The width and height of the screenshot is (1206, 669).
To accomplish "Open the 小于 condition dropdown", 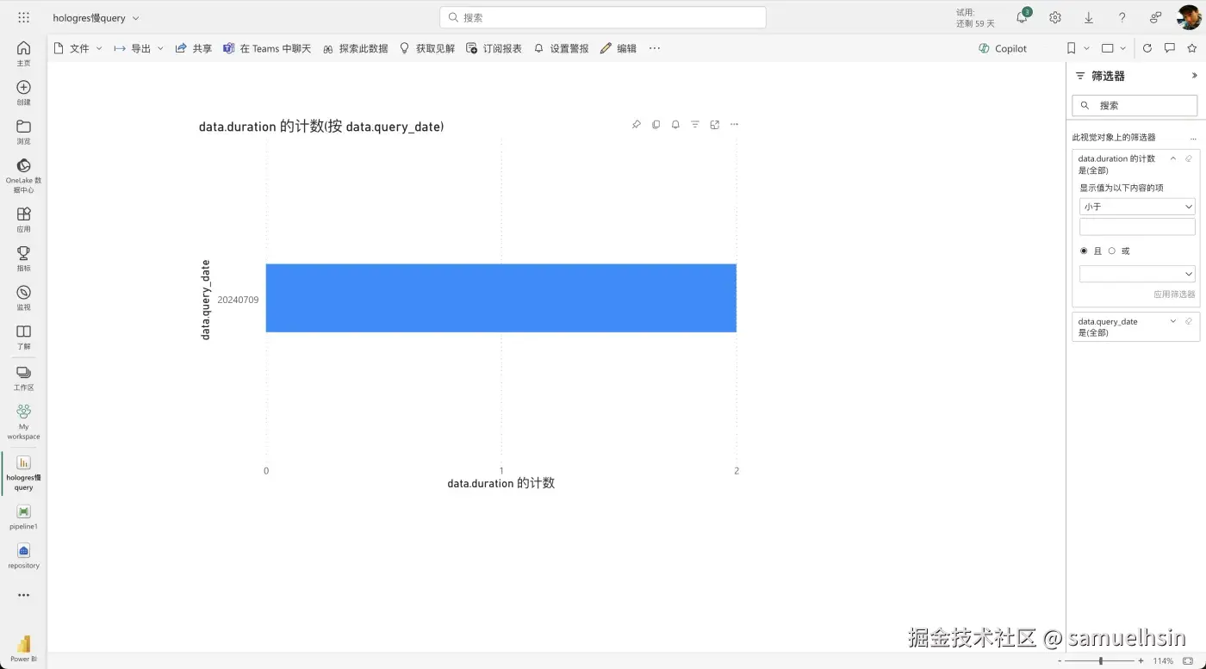I will point(1137,207).
